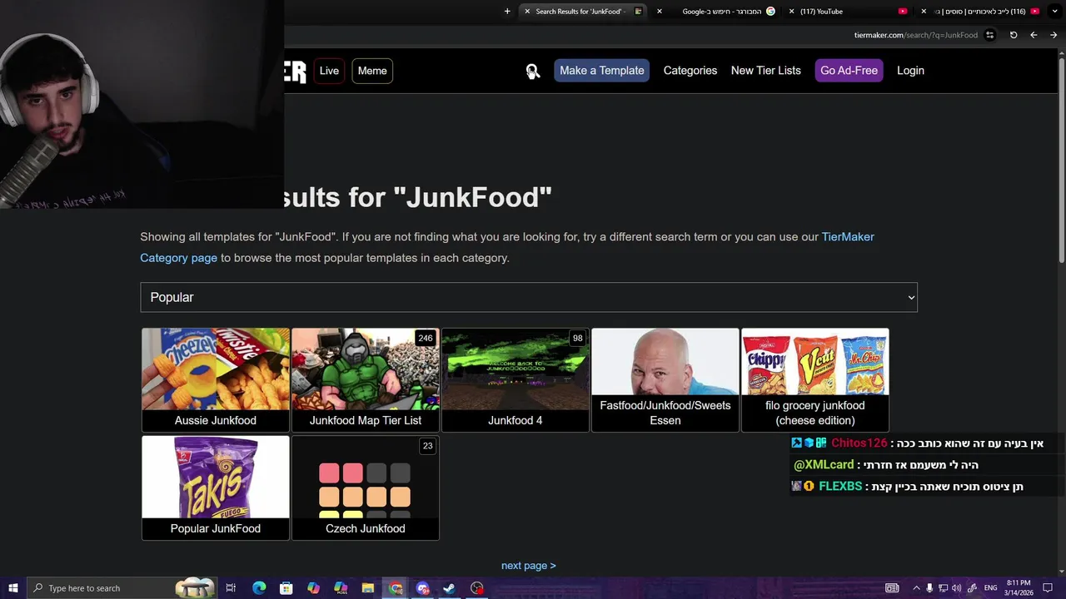Click the microphone tray icon
This screenshot has width=1066, height=599.
929,588
